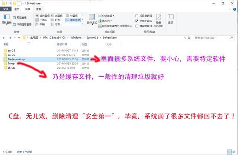Select 详细信息 details layout
This screenshot has height=155, width=238.
tap(73, 20)
